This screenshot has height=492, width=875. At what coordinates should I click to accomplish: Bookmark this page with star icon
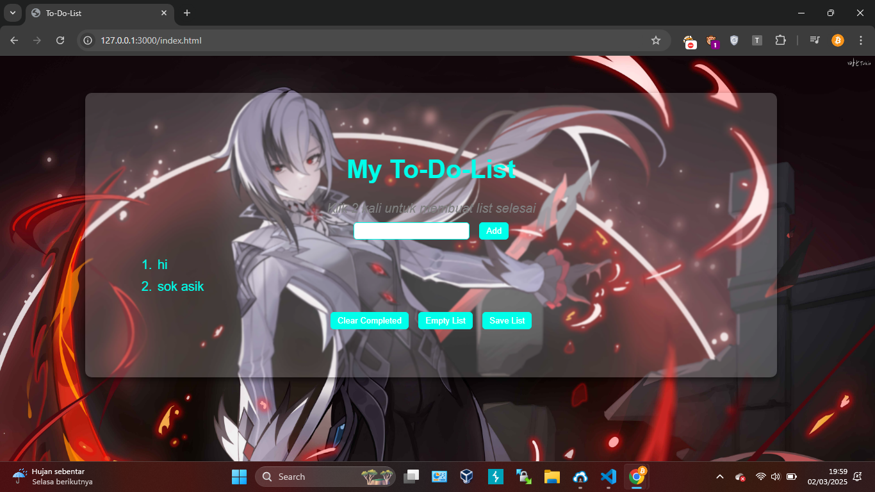[x=656, y=40]
